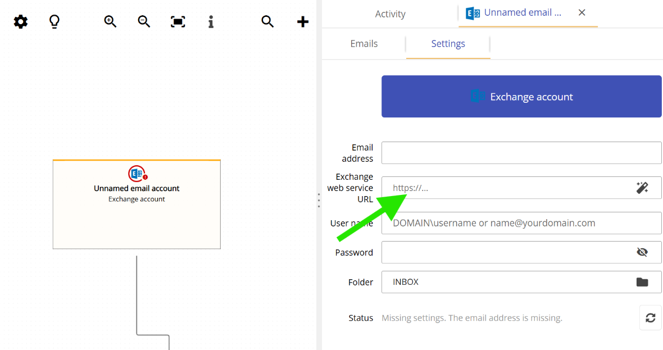Open the search tool
663x350 pixels.
point(267,21)
